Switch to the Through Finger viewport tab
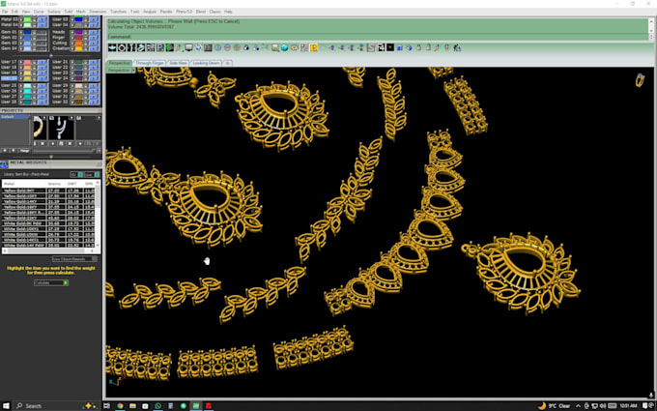The height and width of the screenshot is (411, 657). (x=150, y=63)
